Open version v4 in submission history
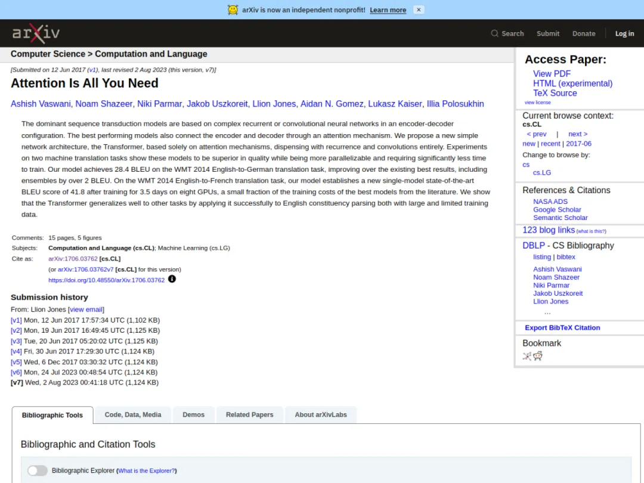644x483 pixels. pyautogui.click(x=16, y=352)
